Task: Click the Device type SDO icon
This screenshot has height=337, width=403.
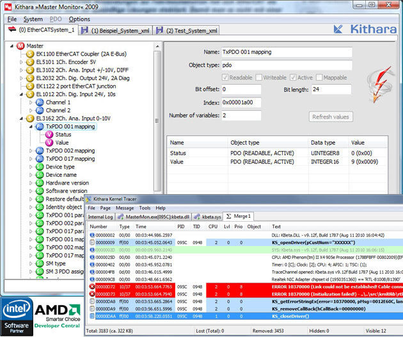Action: (x=40, y=167)
